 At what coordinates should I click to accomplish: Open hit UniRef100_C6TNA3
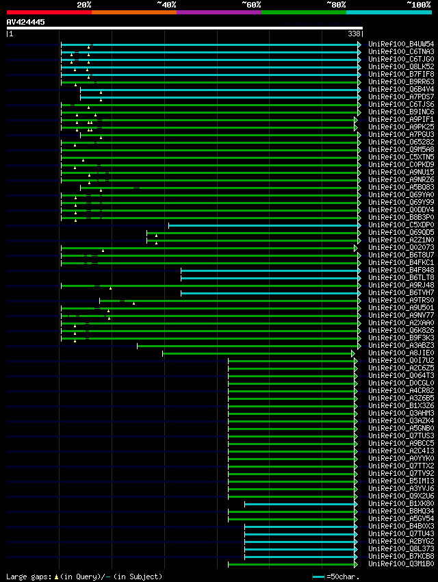[x=401, y=51]
